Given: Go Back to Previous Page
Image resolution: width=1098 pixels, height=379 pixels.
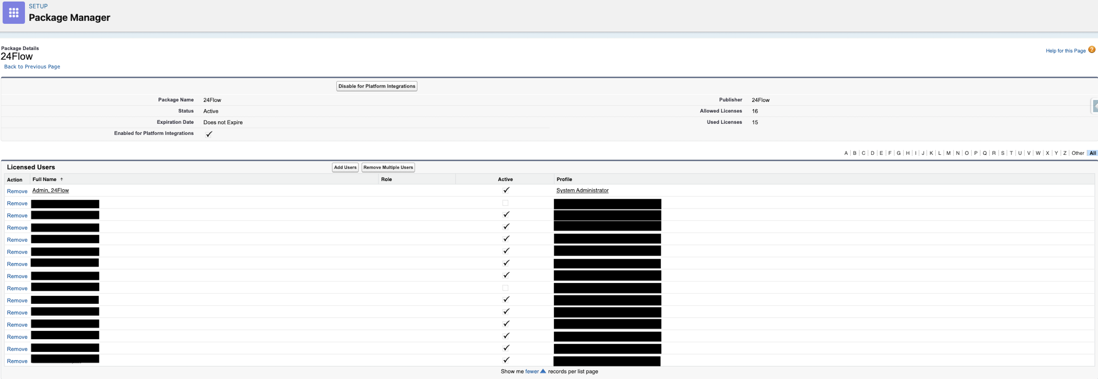Looking at the screenshot, I should [x=32, y=67].
